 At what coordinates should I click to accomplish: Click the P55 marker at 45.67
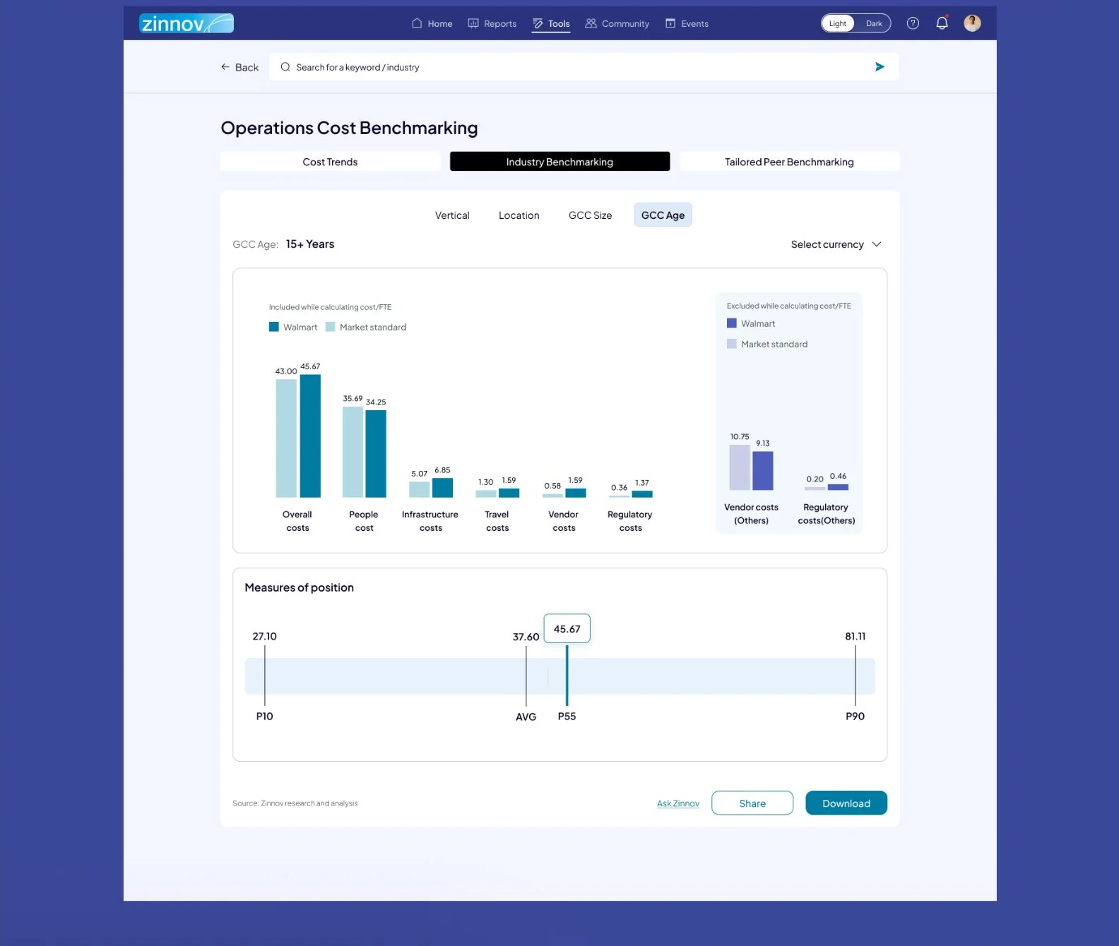click(567, 676)
